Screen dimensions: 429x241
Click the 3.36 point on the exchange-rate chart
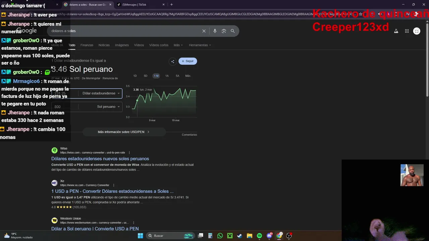click(x=137, y=100)
